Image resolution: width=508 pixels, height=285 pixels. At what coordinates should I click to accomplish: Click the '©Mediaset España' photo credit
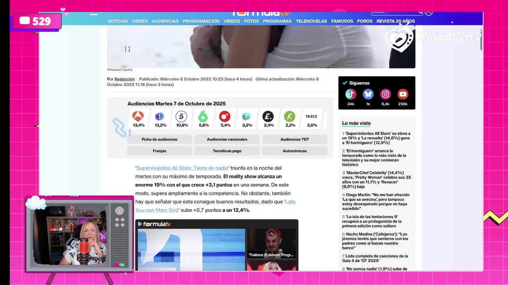[x=119, y=70]
